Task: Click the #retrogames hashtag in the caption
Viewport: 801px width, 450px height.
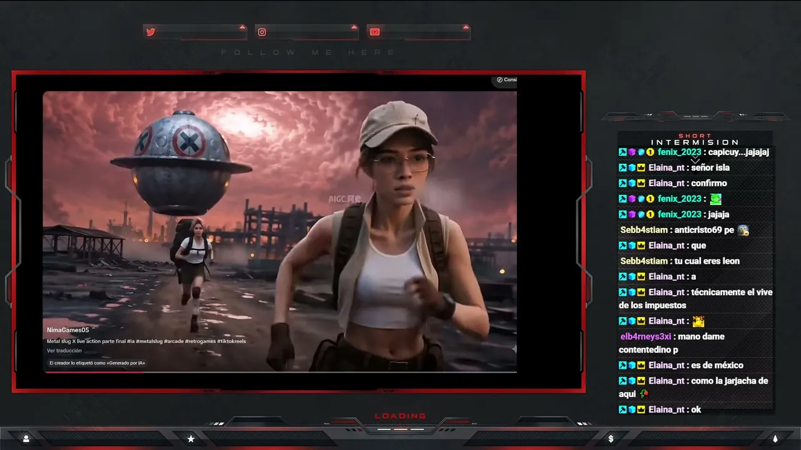Action: [200, 341]
